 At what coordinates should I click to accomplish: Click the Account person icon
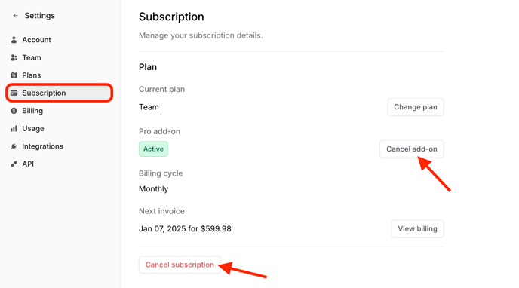tap(14, 40)
